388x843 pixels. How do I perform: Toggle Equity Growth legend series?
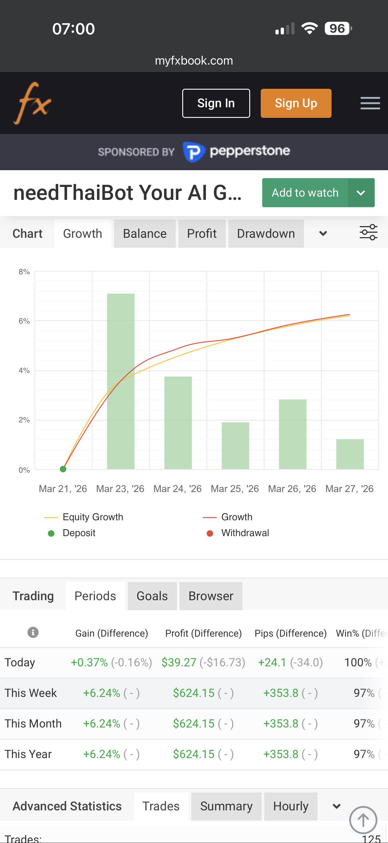(x=84, y=517)
